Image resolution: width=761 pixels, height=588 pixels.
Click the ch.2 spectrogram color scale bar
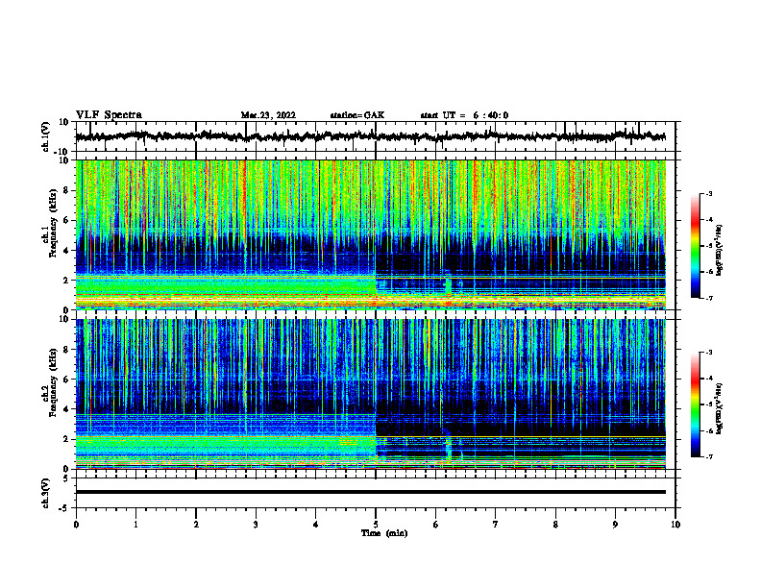tap(695, 404)
